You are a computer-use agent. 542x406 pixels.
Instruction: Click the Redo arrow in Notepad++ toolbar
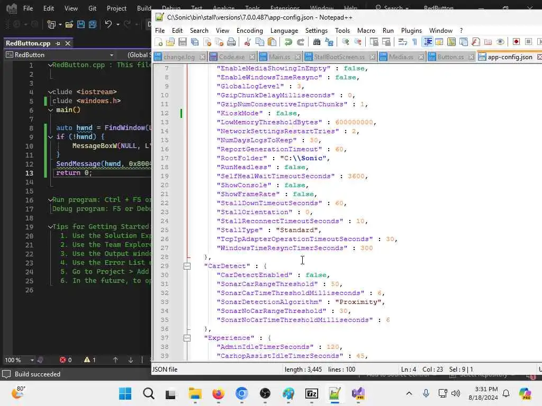click(301, 42)
